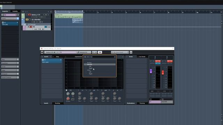Adjust the Gain 2 knob

[91, 93]
